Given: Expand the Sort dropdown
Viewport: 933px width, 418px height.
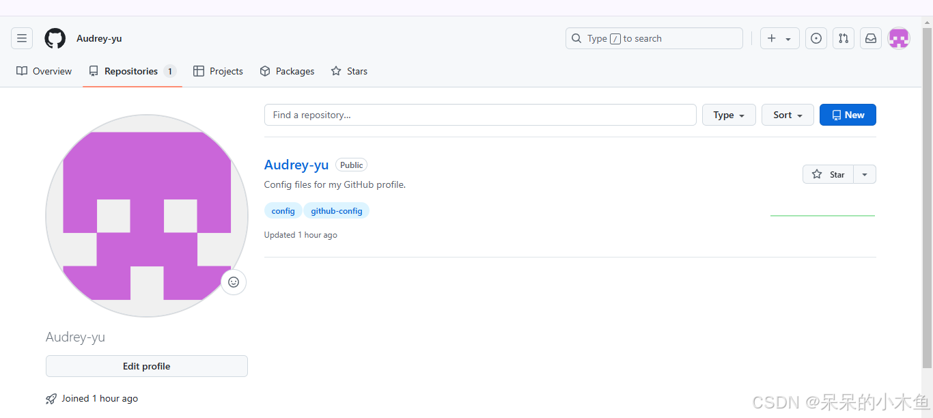Looking at the screenshot, I should tap(788, 115).
